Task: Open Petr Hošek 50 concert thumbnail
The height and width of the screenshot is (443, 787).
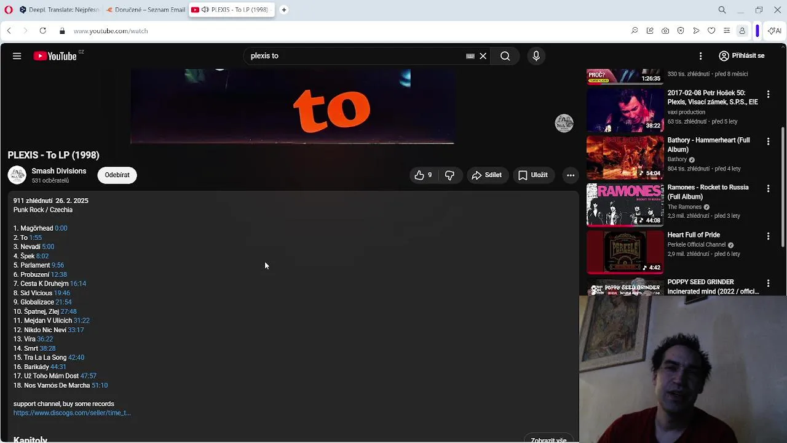Action: (x=625, y=110)
